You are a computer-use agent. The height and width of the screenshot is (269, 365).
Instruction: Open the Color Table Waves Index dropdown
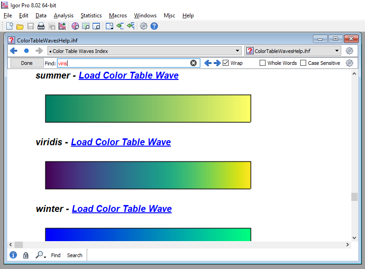click(236, 51)
